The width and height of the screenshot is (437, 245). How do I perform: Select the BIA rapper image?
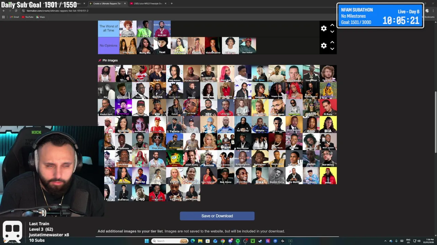(328, 125)
